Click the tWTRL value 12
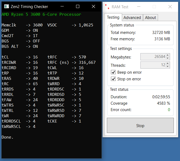Viewport: 180px width, 161px height. tap(35, 111)
